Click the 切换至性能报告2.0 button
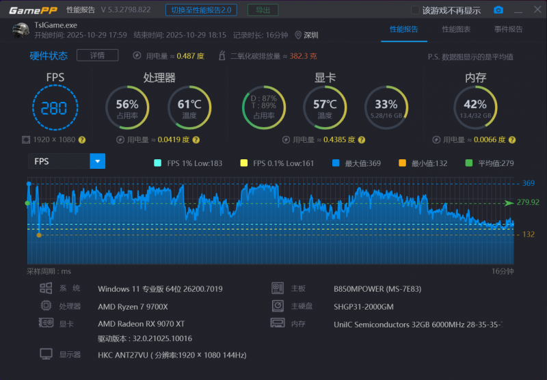Screen dimensions: 547x380 201,10
